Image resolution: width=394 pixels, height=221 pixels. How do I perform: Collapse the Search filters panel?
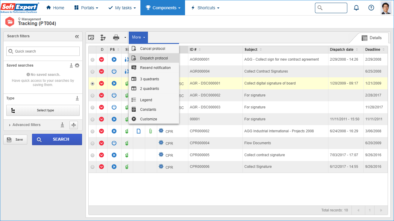(x=77, y=36)
